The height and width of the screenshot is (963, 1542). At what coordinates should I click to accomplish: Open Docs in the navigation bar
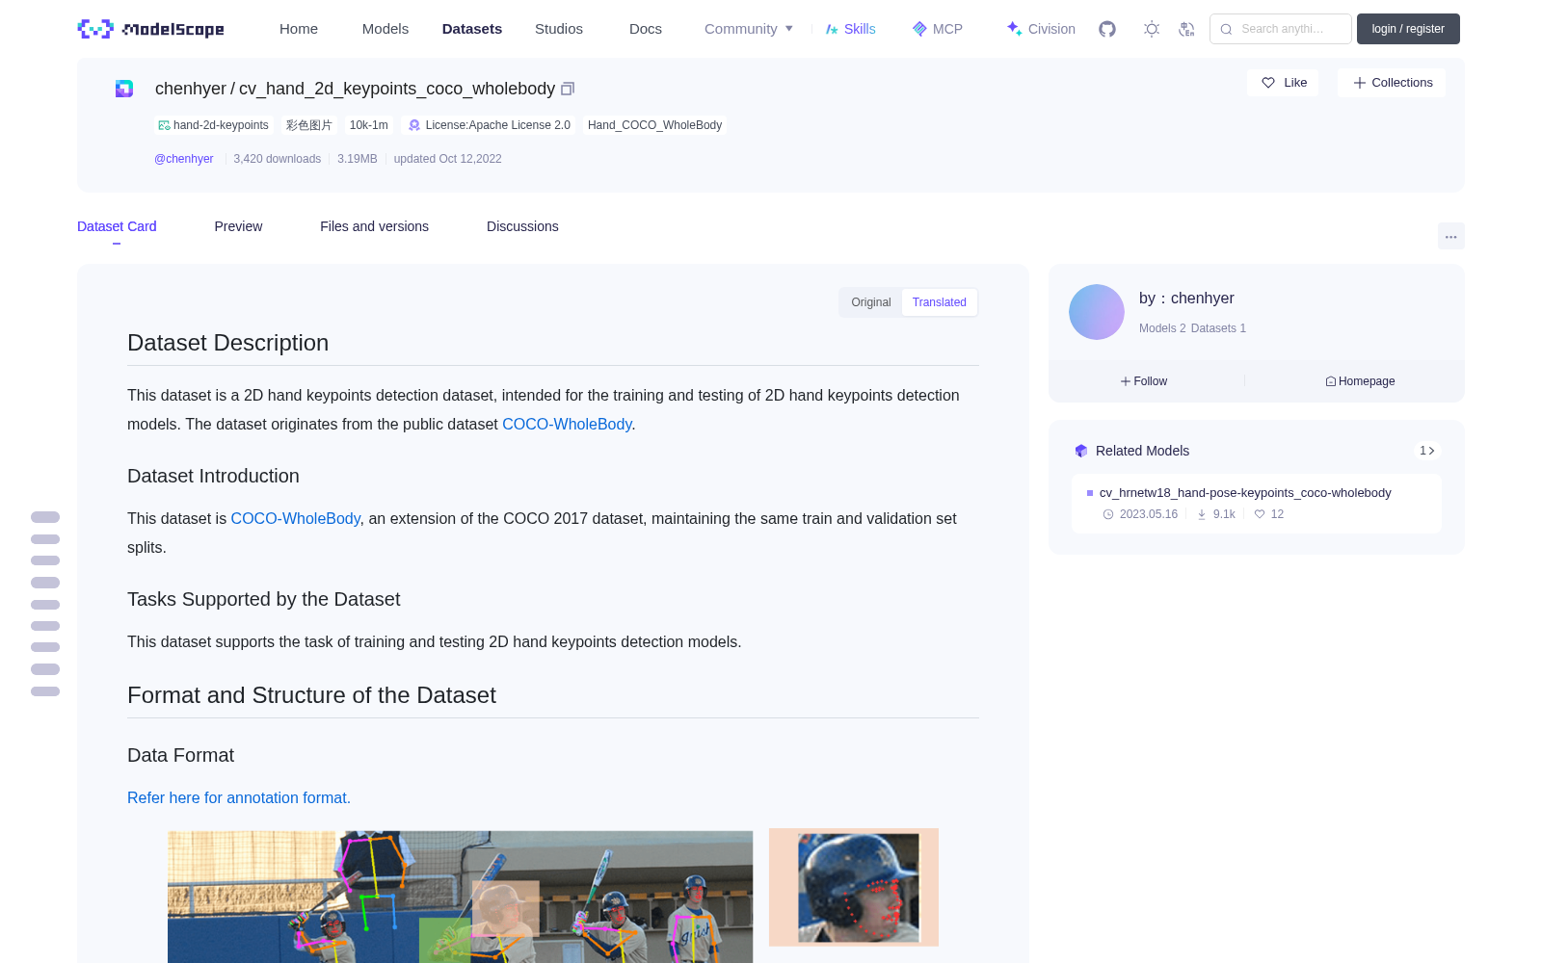pos(646,29)
